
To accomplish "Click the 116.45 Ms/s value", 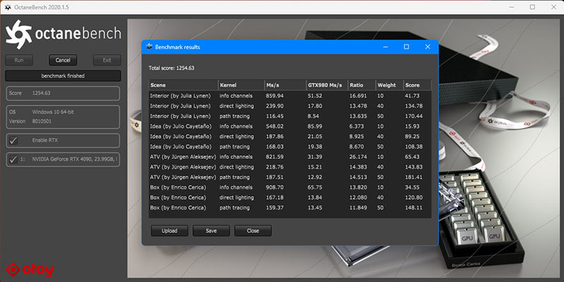I will point(275,116).
